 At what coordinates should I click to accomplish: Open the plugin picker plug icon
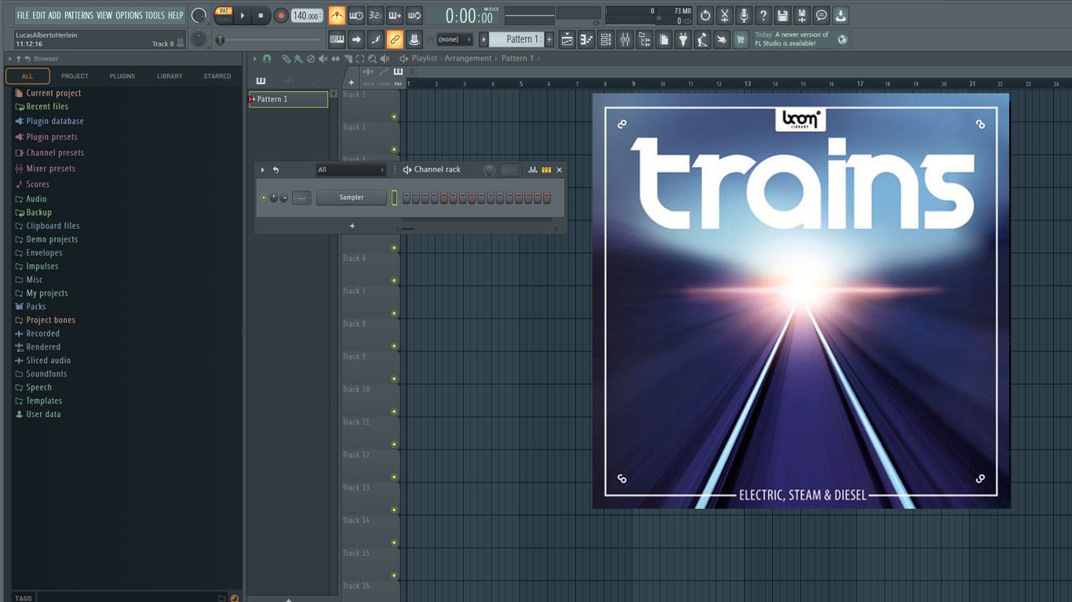[684, 40]
